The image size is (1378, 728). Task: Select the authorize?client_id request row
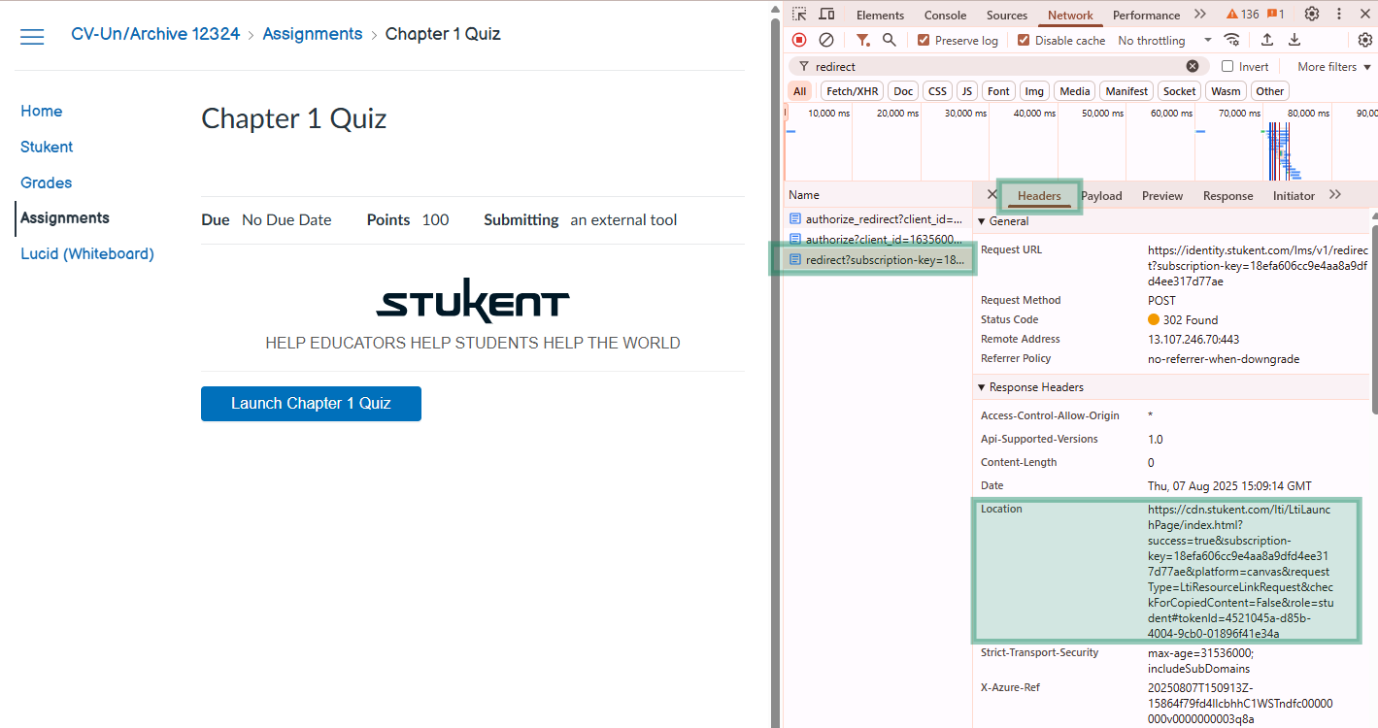pyautogui.click(x=877, y=239)
